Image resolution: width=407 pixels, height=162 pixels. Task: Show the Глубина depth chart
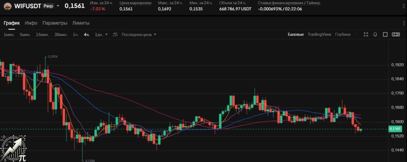[x=343, y=34]
